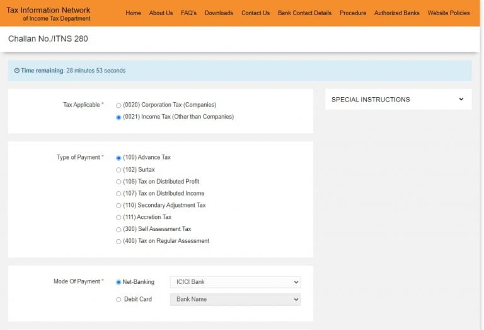Select (0020) Corporation Tax radio button
The height and width of the screenshot is (330, 484).
118,105
